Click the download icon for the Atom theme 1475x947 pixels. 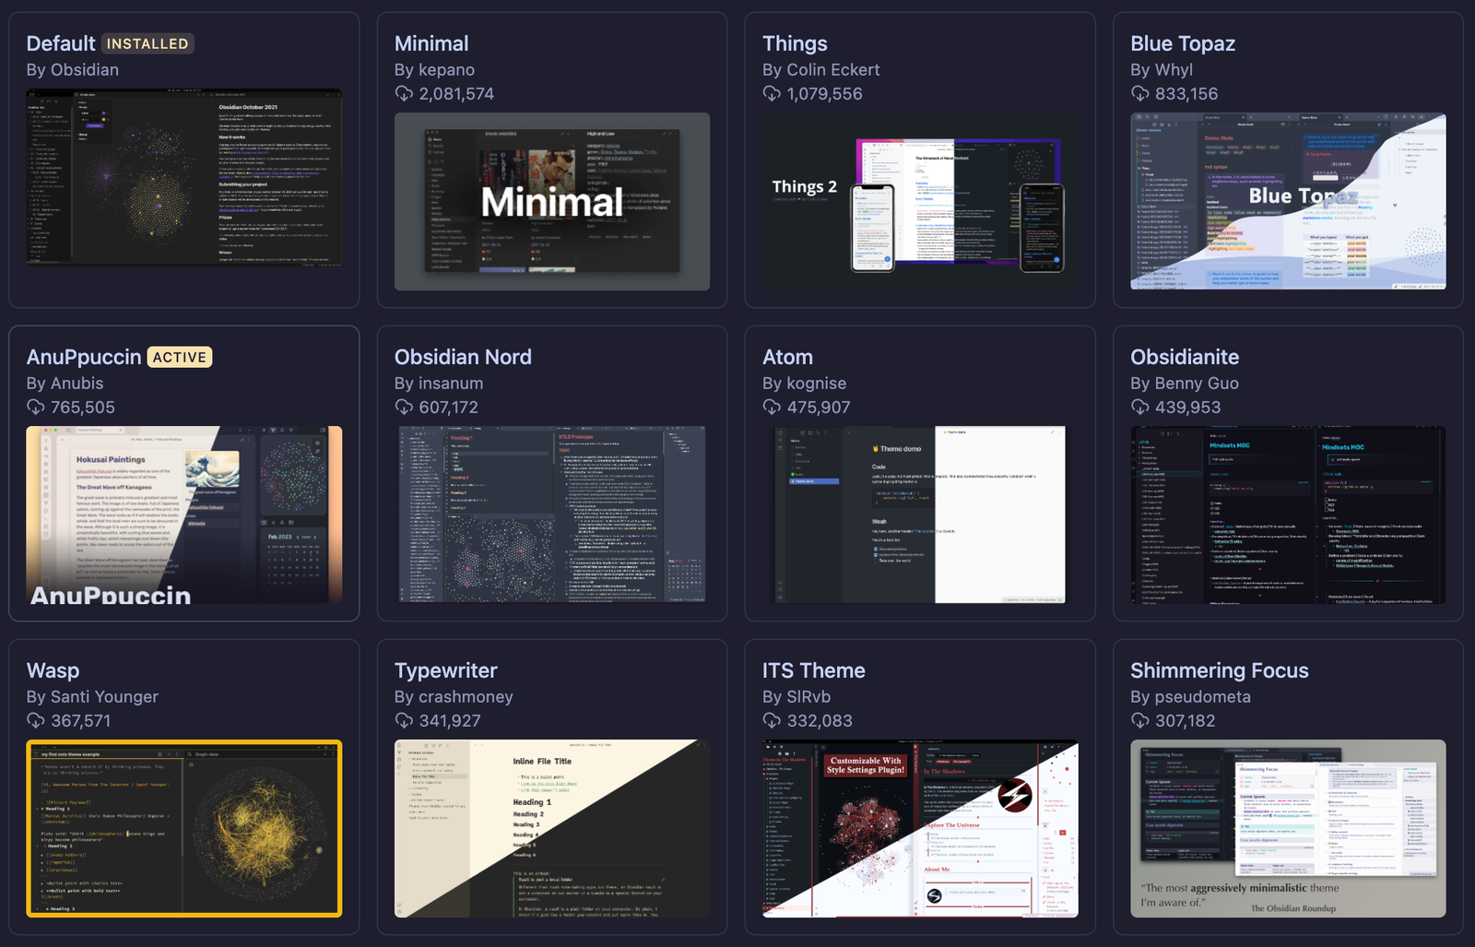772,408
